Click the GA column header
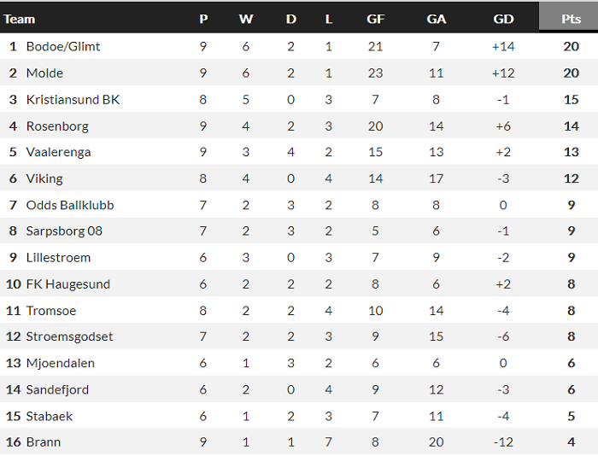 437,18
